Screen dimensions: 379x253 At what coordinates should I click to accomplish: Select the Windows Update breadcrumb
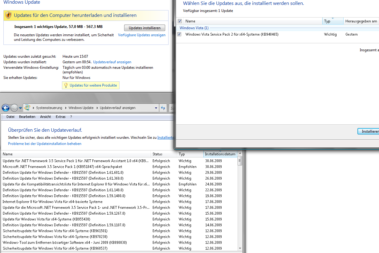point(81,108)
